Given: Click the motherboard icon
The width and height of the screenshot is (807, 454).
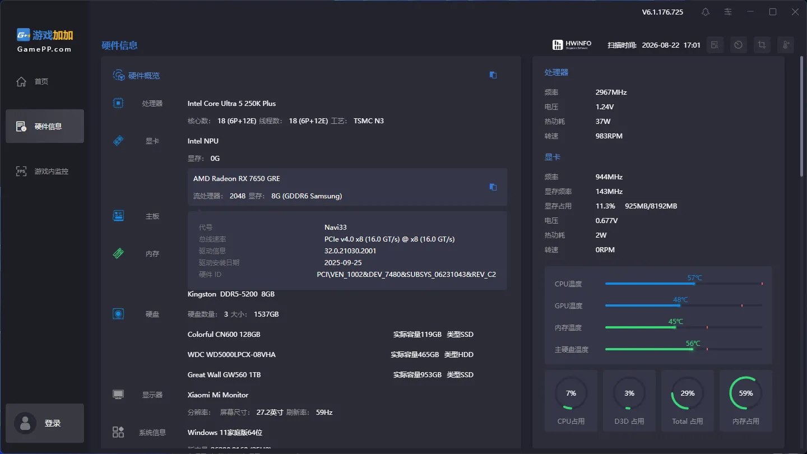Looking at the screenshot, I should [118, 216].
